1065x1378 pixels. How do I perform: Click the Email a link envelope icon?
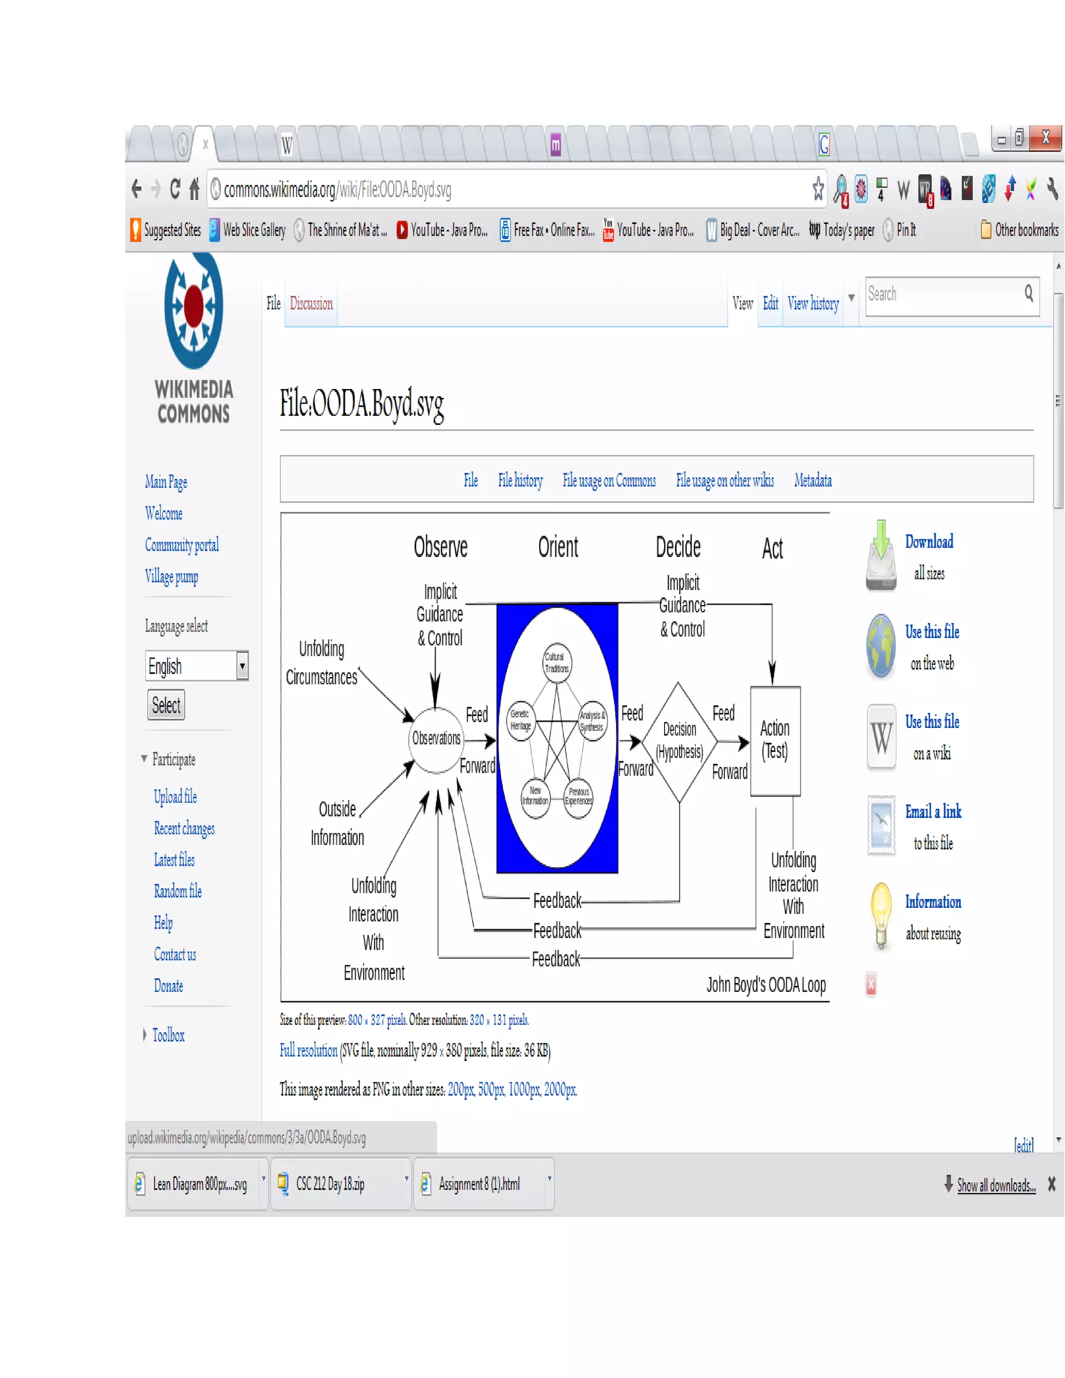881,825
